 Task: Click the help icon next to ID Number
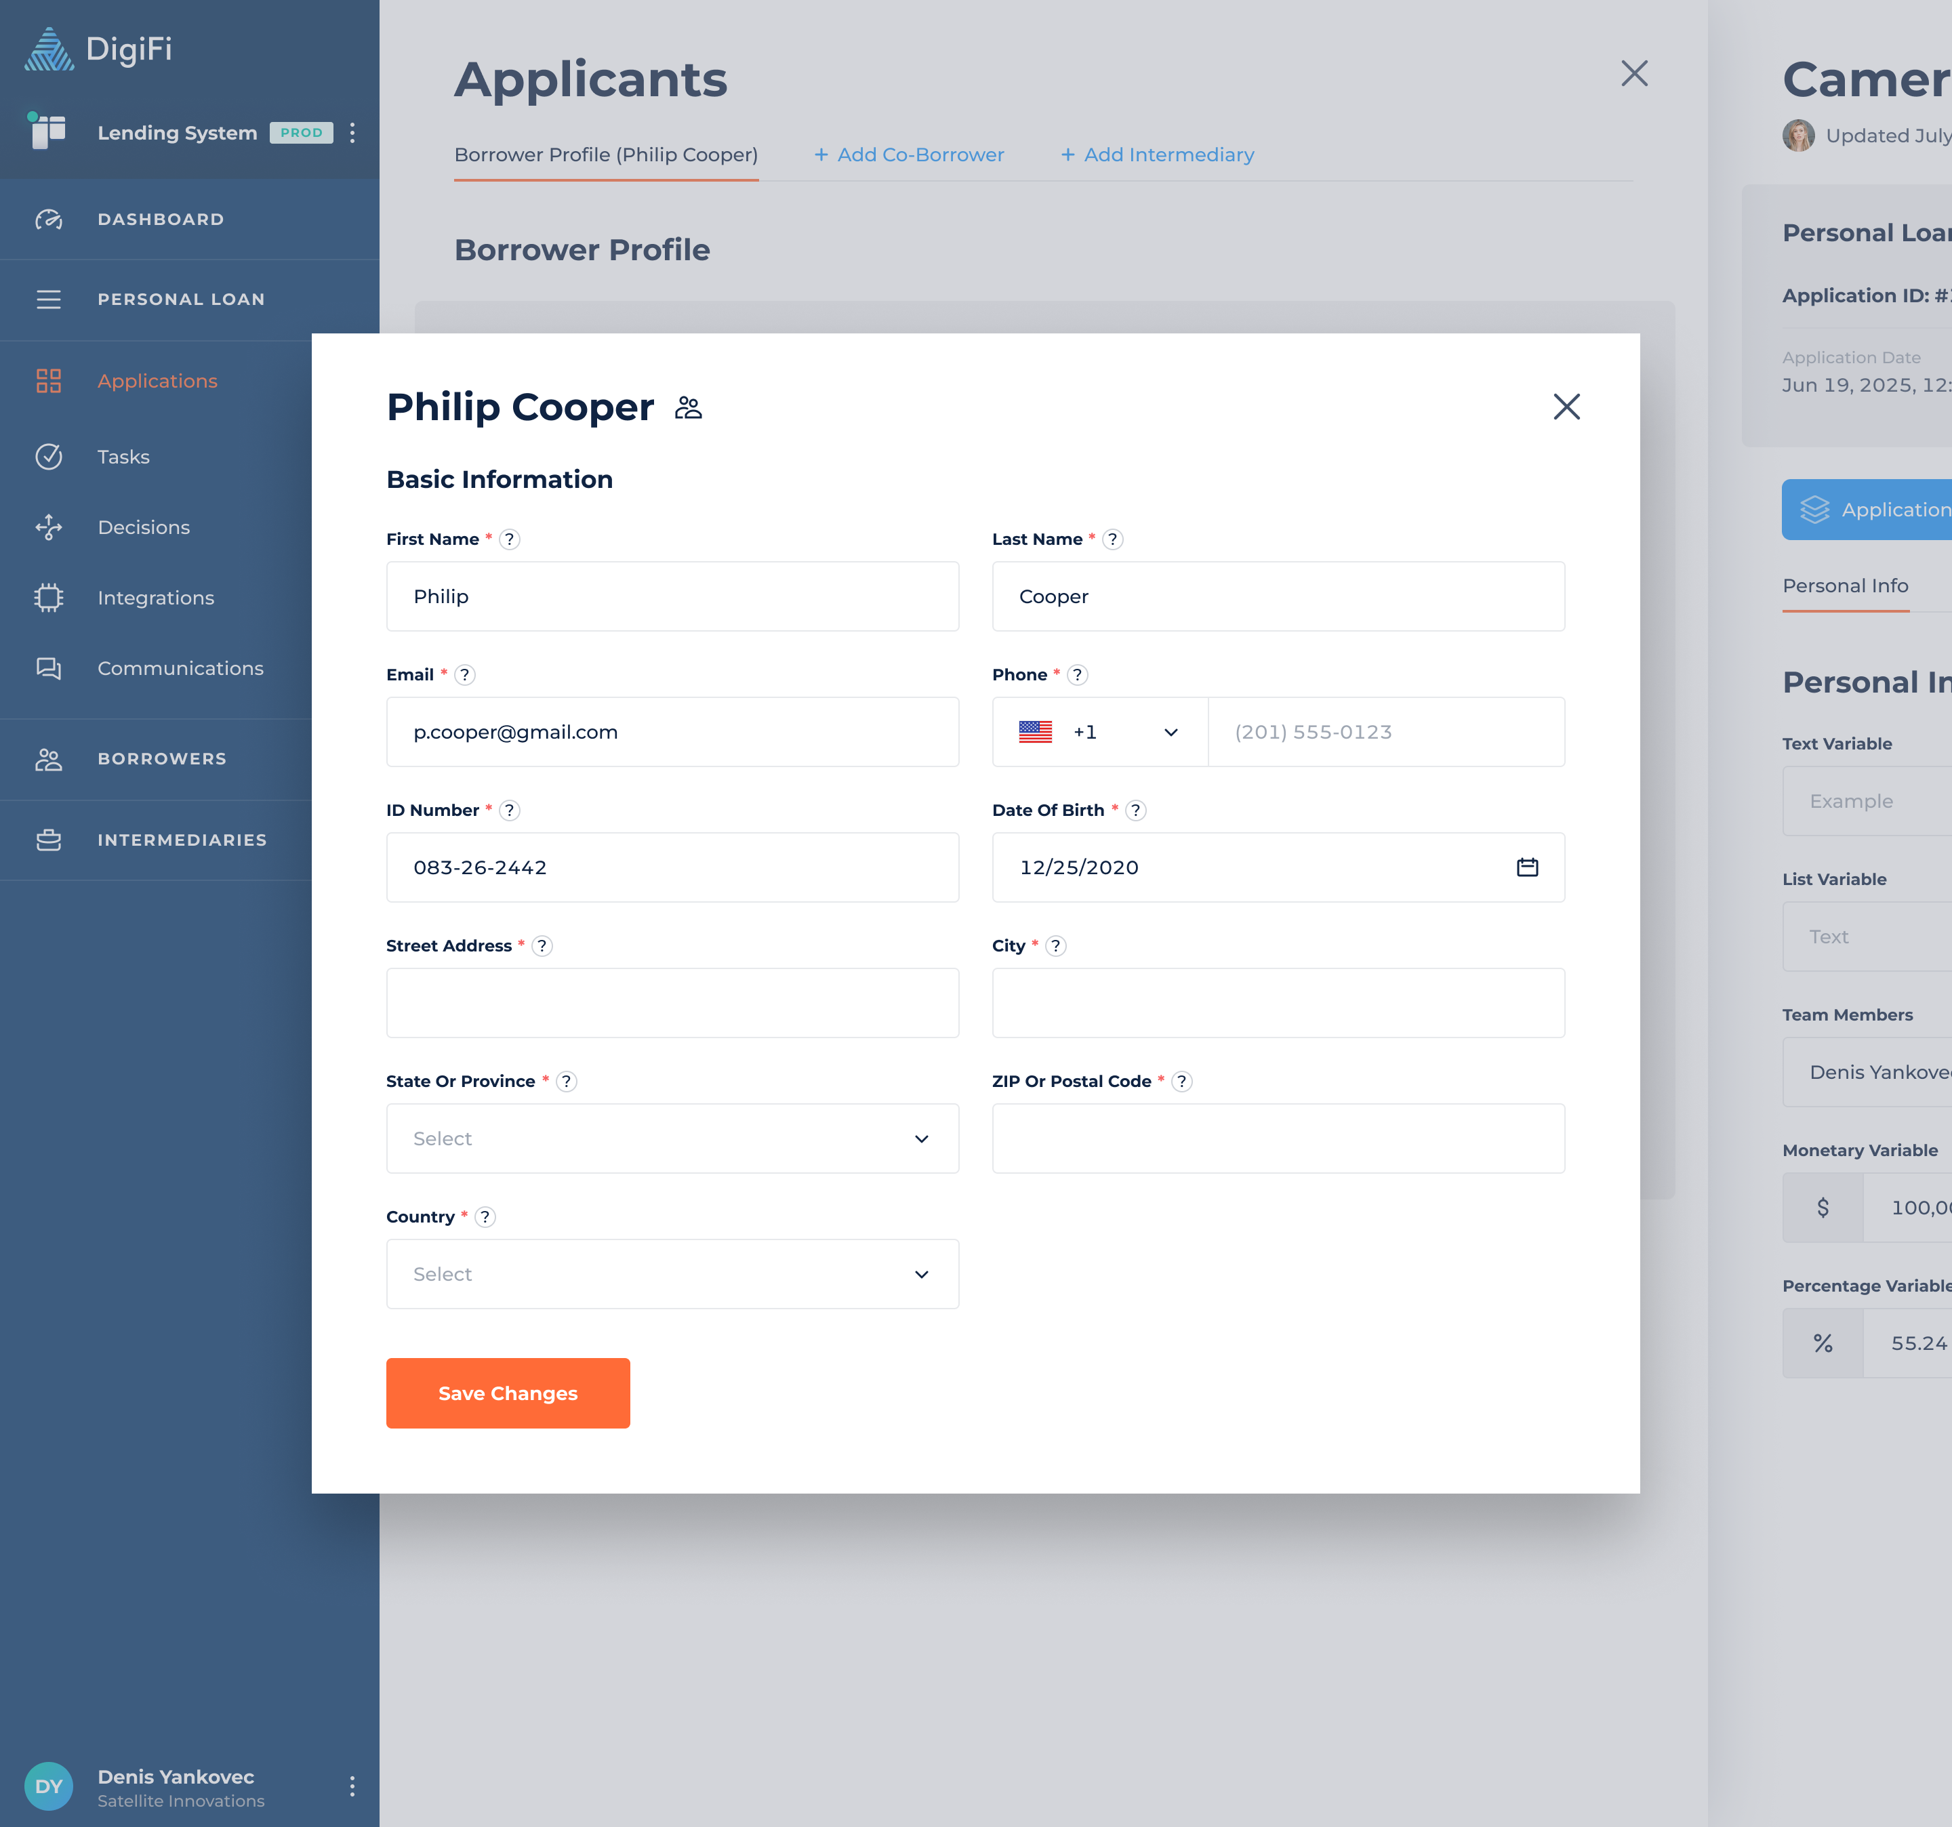pyautogui.click(x=508, y=810)
